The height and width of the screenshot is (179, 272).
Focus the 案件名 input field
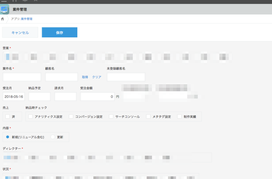(x=22, y=77)
